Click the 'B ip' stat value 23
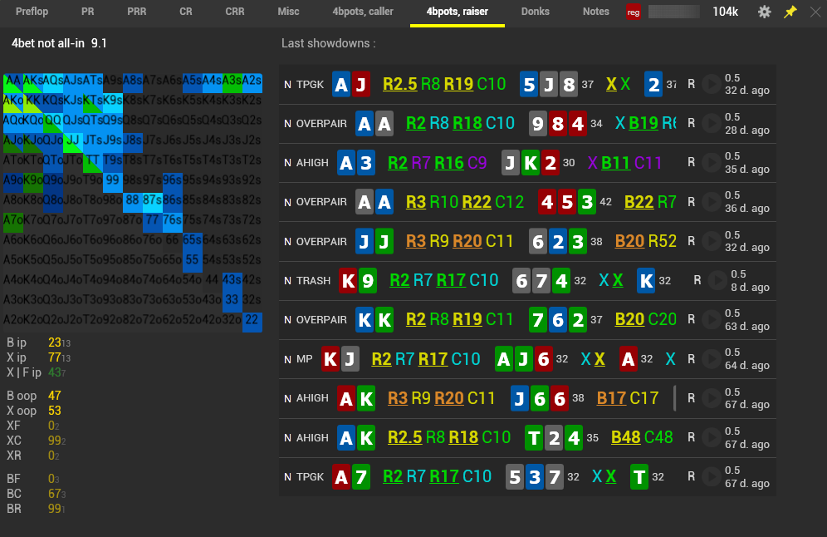827x537 pixels. [x=55, y=342]
